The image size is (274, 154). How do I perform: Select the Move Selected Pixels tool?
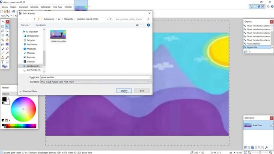(x=7, y=27)
